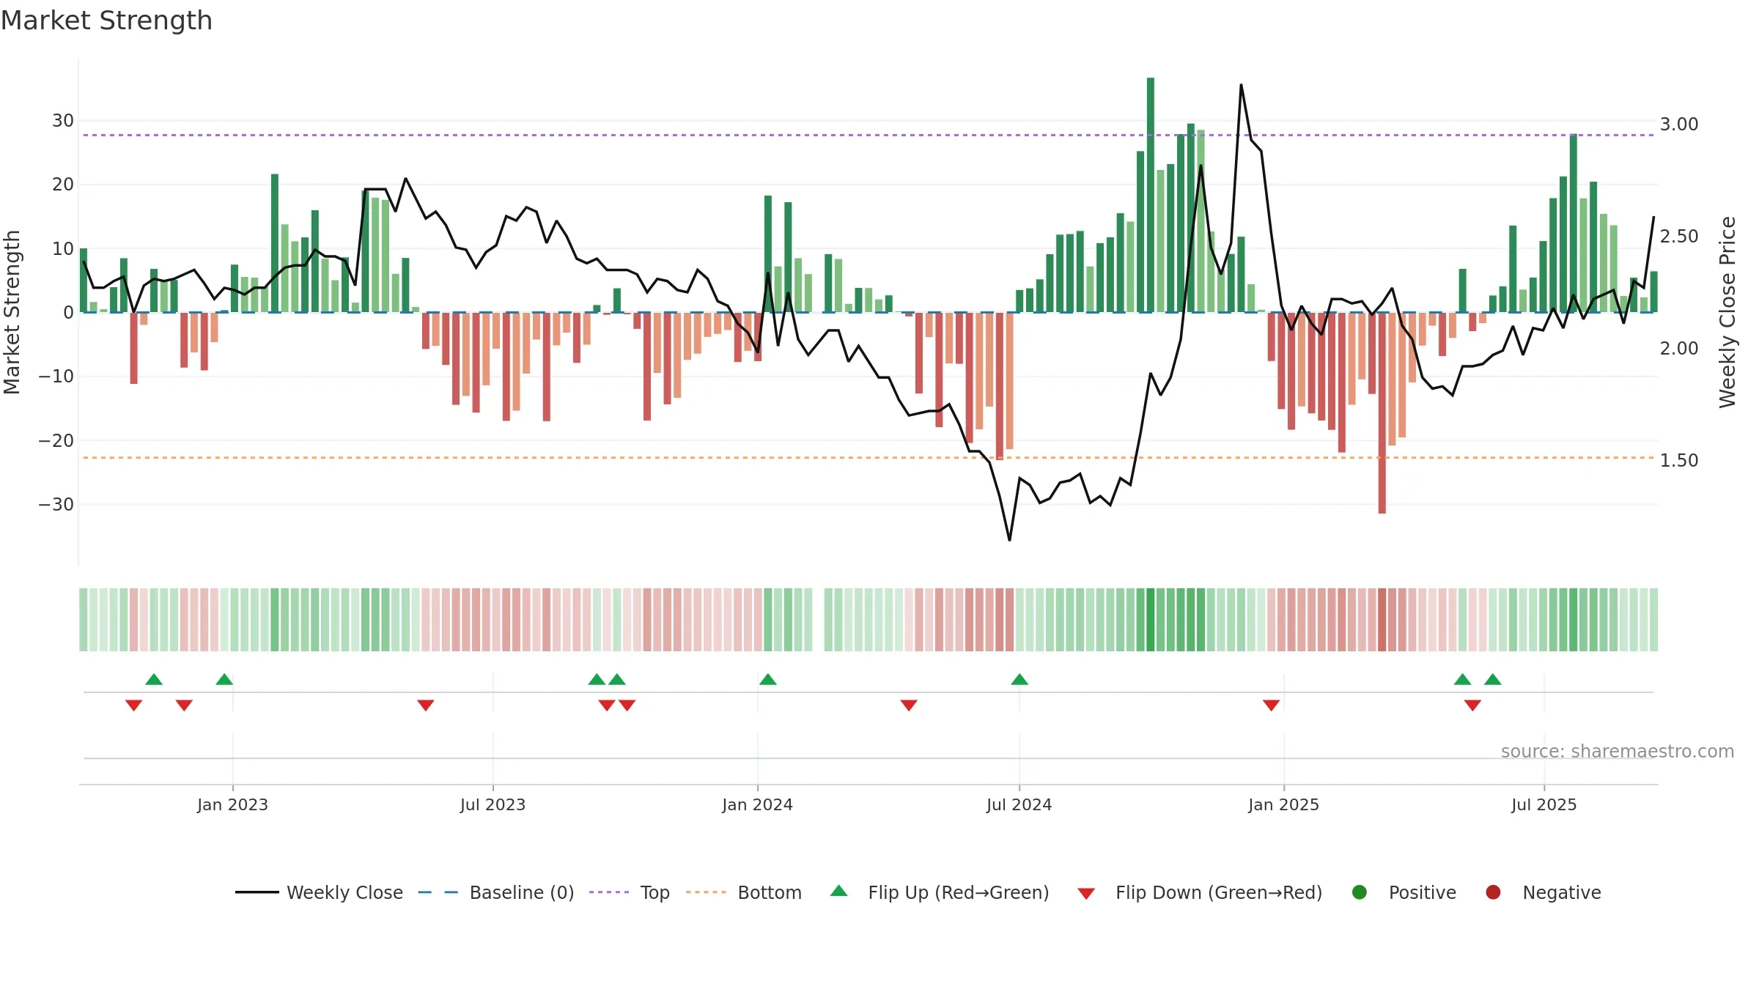1759x989 pixels.
Task: Toggle the Weekly Close legend entry
Action: point(319,892)
